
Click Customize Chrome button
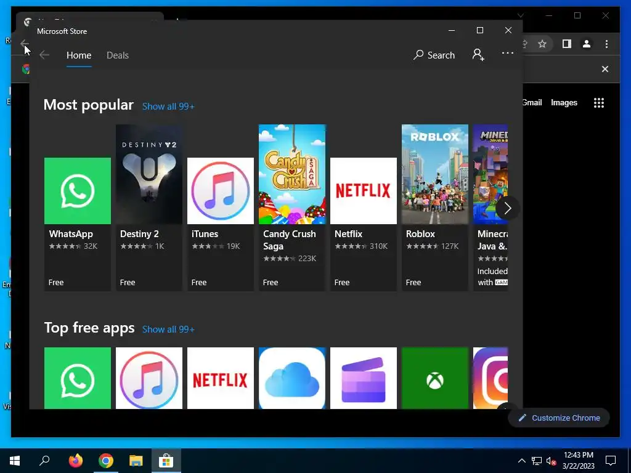click(x=559, y=418)
